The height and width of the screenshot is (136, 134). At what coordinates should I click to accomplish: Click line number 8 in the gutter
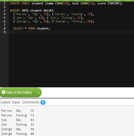(5, 28)
